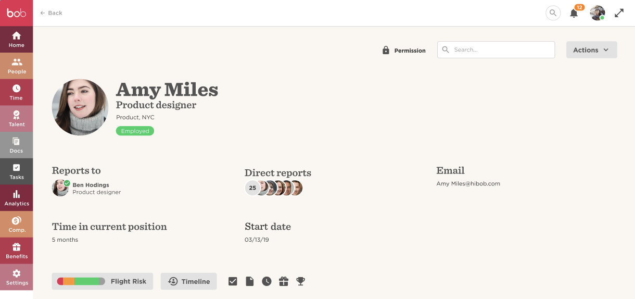Open the documents page icon in bottom row
Screen dimensions: 635x299
(x=250, y=281)
